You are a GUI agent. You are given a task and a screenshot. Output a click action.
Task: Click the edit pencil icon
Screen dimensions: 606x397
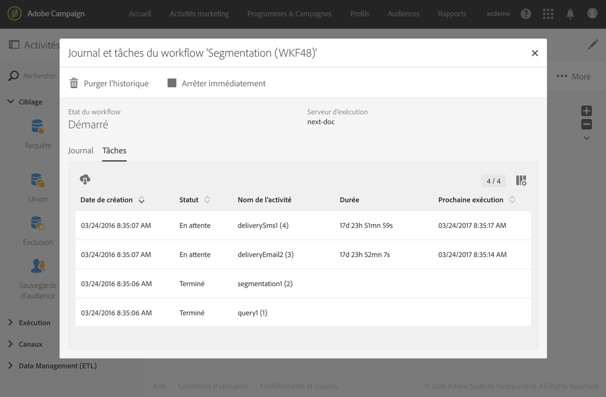coord(593,45)
